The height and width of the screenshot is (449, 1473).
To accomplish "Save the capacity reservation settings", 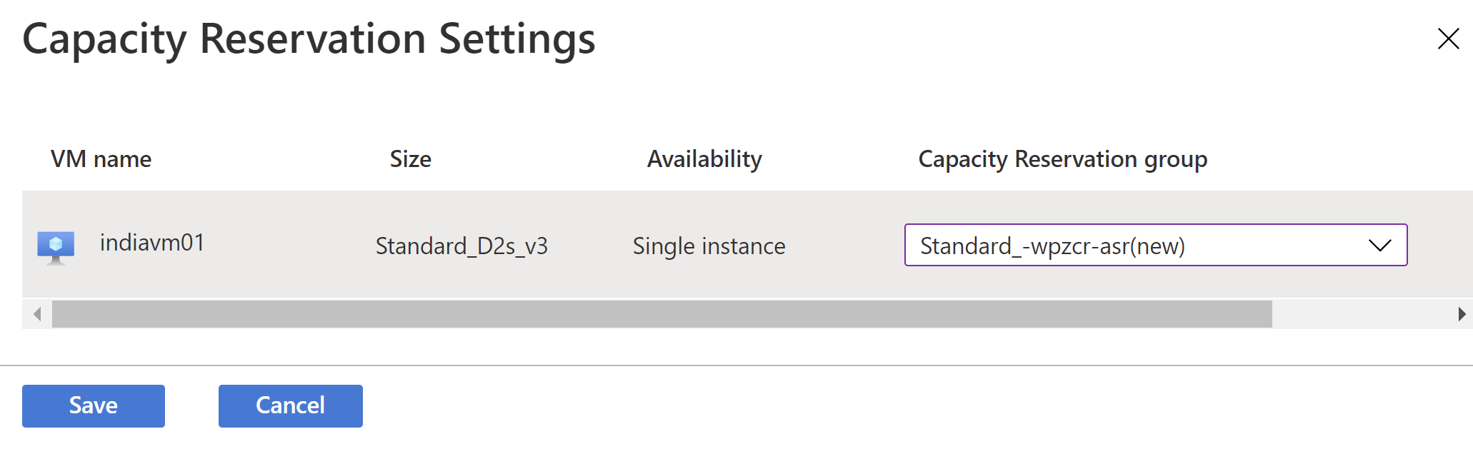I will click(94, 406).
